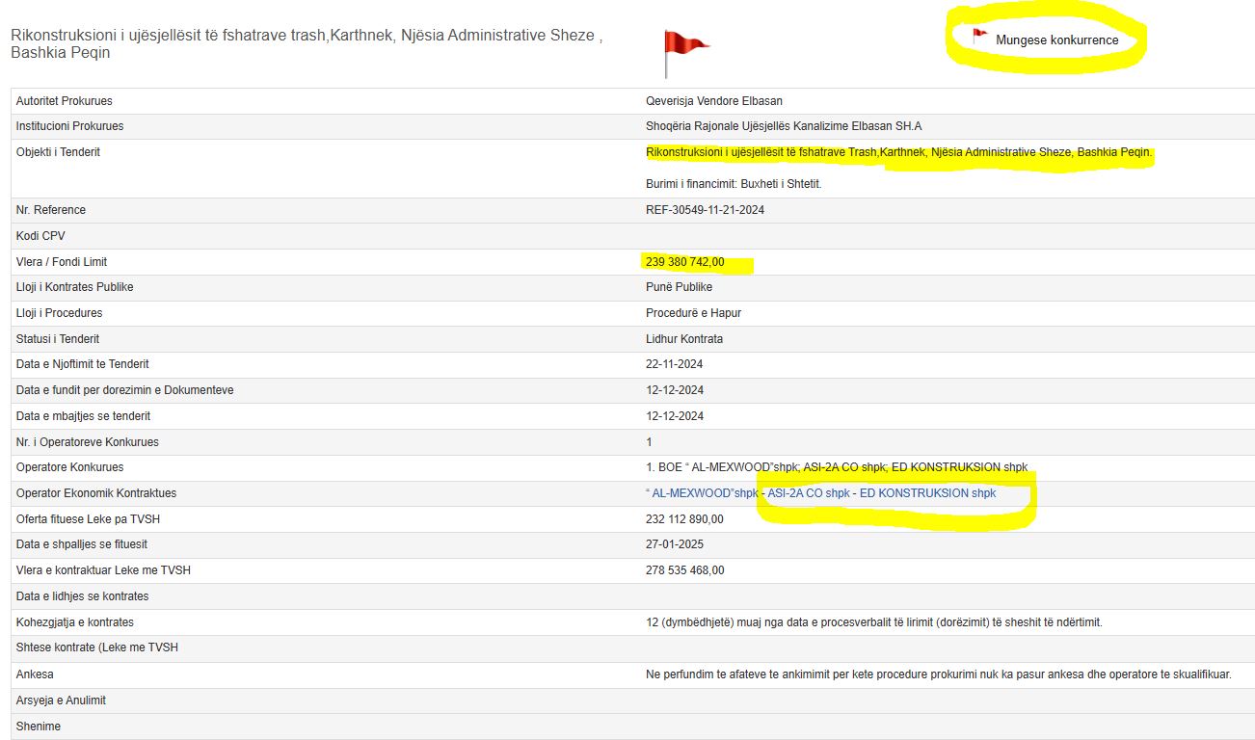Click winner announcement date 27-01-2025
The height and width of the screenshot is (740, 1255).
674,544
